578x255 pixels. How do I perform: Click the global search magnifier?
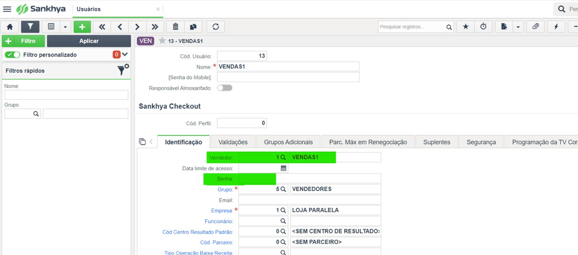(562, 9)
